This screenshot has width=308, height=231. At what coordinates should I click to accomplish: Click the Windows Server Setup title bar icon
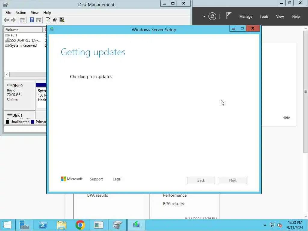point(52,29)
